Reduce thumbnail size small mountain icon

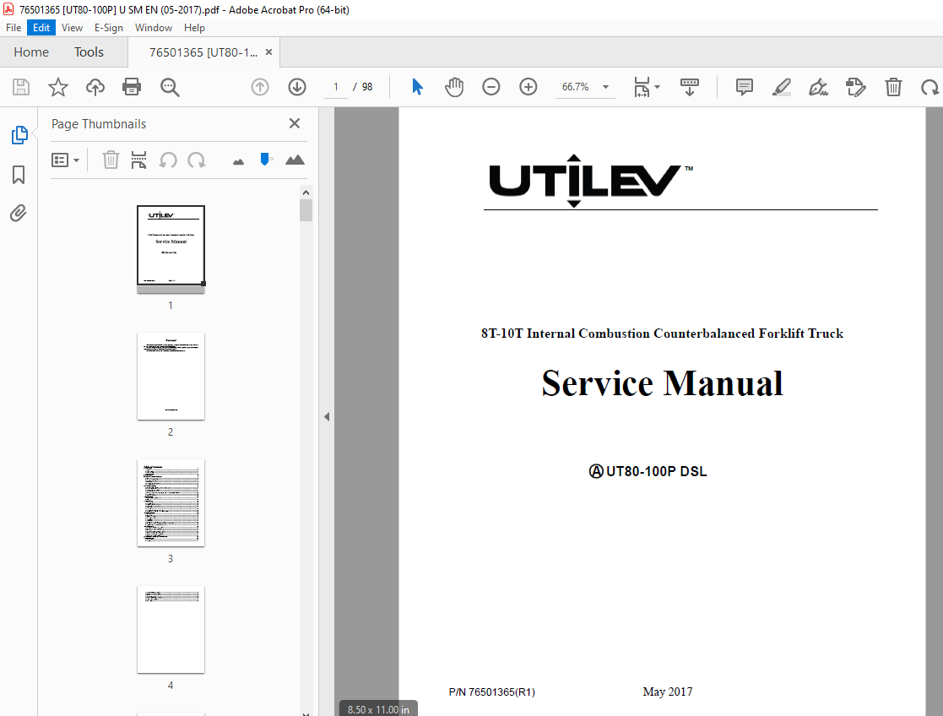click(239, 161)
